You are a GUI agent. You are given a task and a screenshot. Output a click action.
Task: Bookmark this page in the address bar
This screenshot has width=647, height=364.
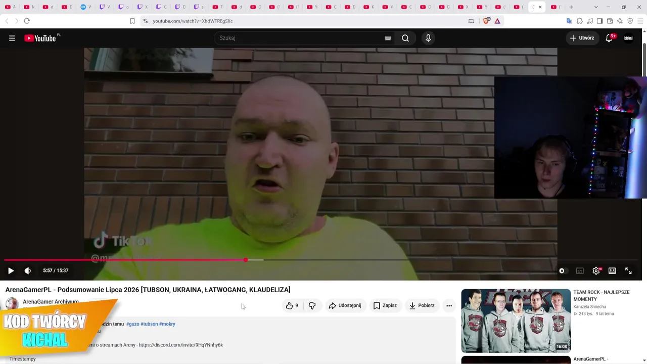click(132, 21)
